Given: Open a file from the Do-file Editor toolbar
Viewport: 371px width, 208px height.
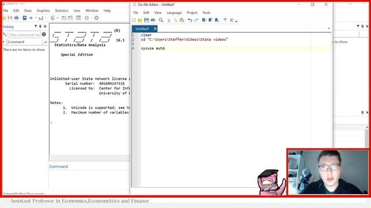Looking at the screenshot, I should (x=140, y=20).
